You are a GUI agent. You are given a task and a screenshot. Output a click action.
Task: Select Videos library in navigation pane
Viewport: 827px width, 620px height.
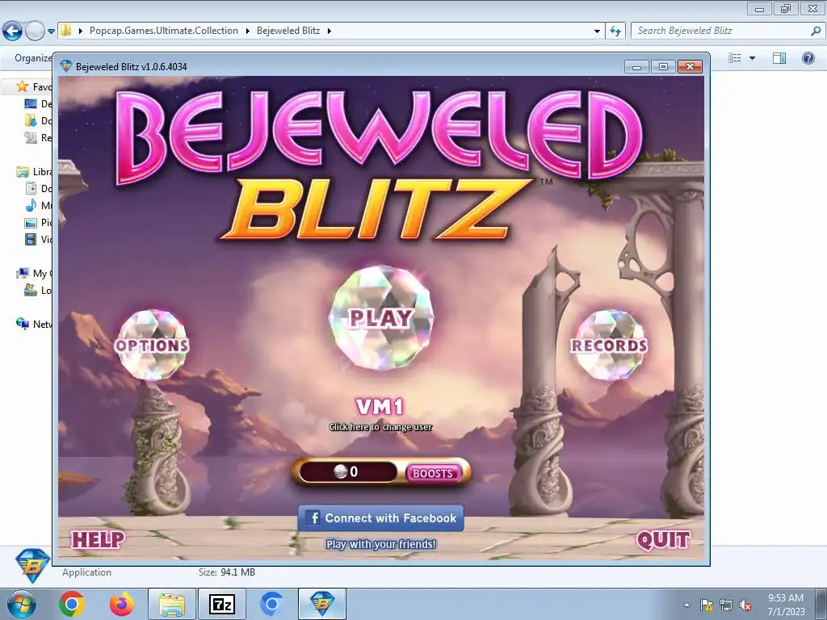(x=39, y=239)
